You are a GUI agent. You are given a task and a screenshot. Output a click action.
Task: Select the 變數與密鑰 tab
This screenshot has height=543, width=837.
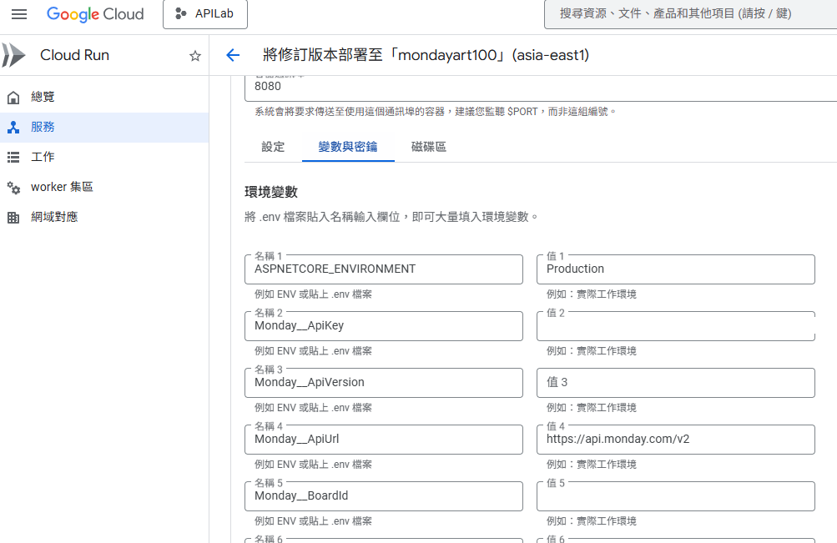[348, 147]
